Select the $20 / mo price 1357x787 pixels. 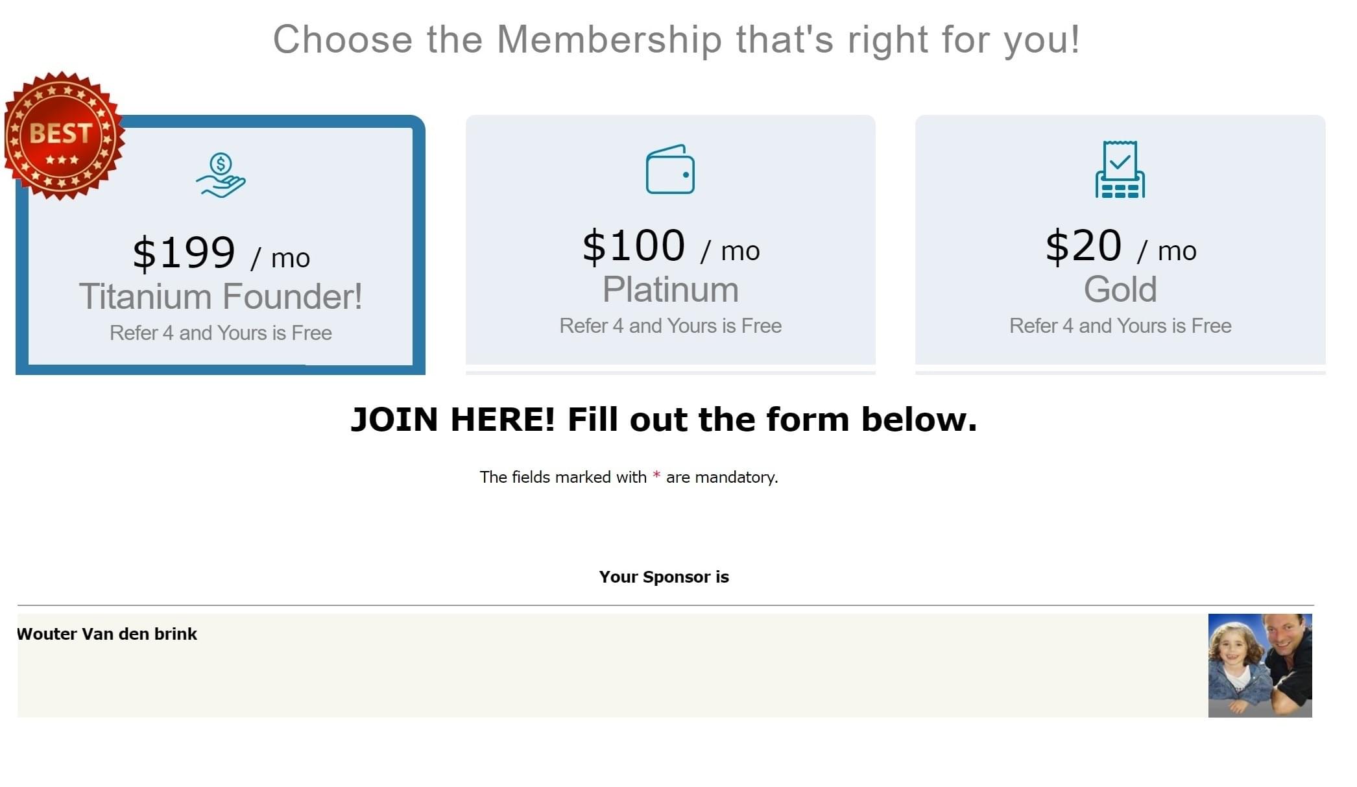point(1120,246)
